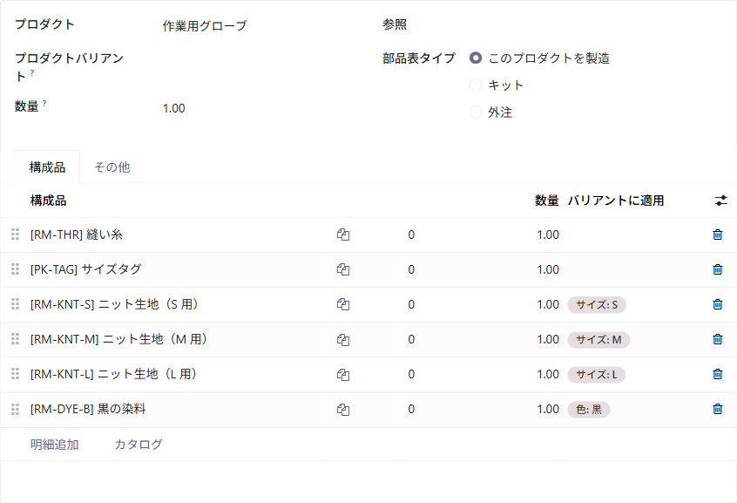Click the サイズ: L variant tag

[x=597, y=375]
